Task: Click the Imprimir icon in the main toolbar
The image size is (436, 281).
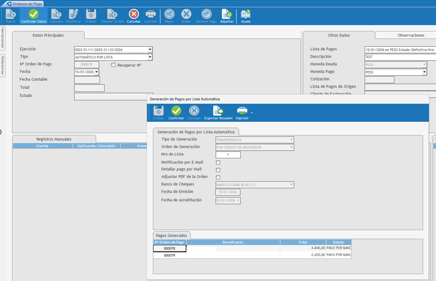Action: pos(151,16)
